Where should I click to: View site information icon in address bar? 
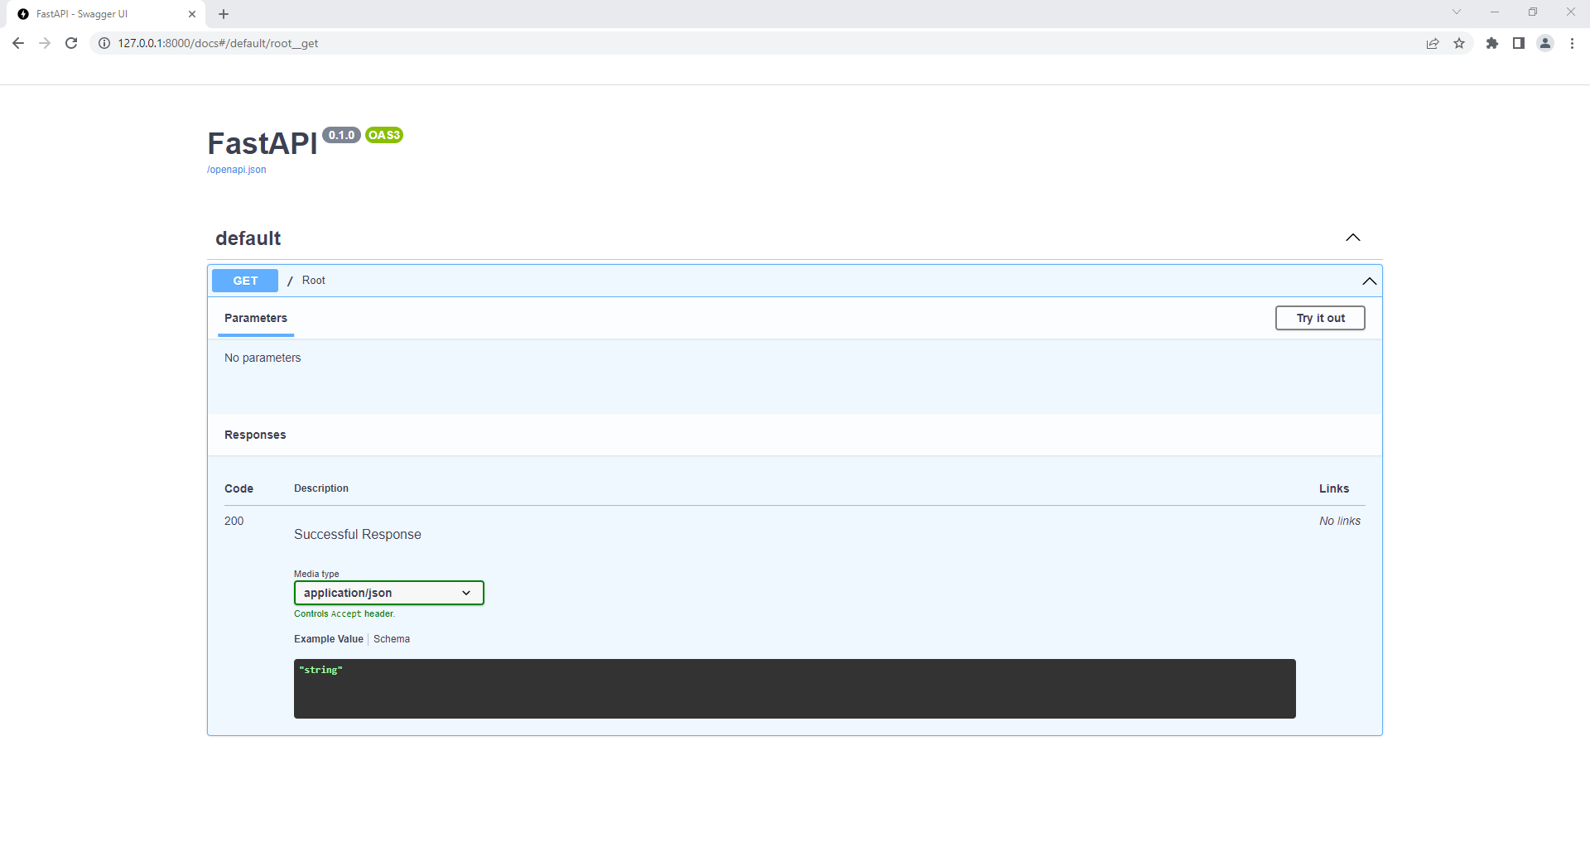pyautogui.click(x=104, y=43)
